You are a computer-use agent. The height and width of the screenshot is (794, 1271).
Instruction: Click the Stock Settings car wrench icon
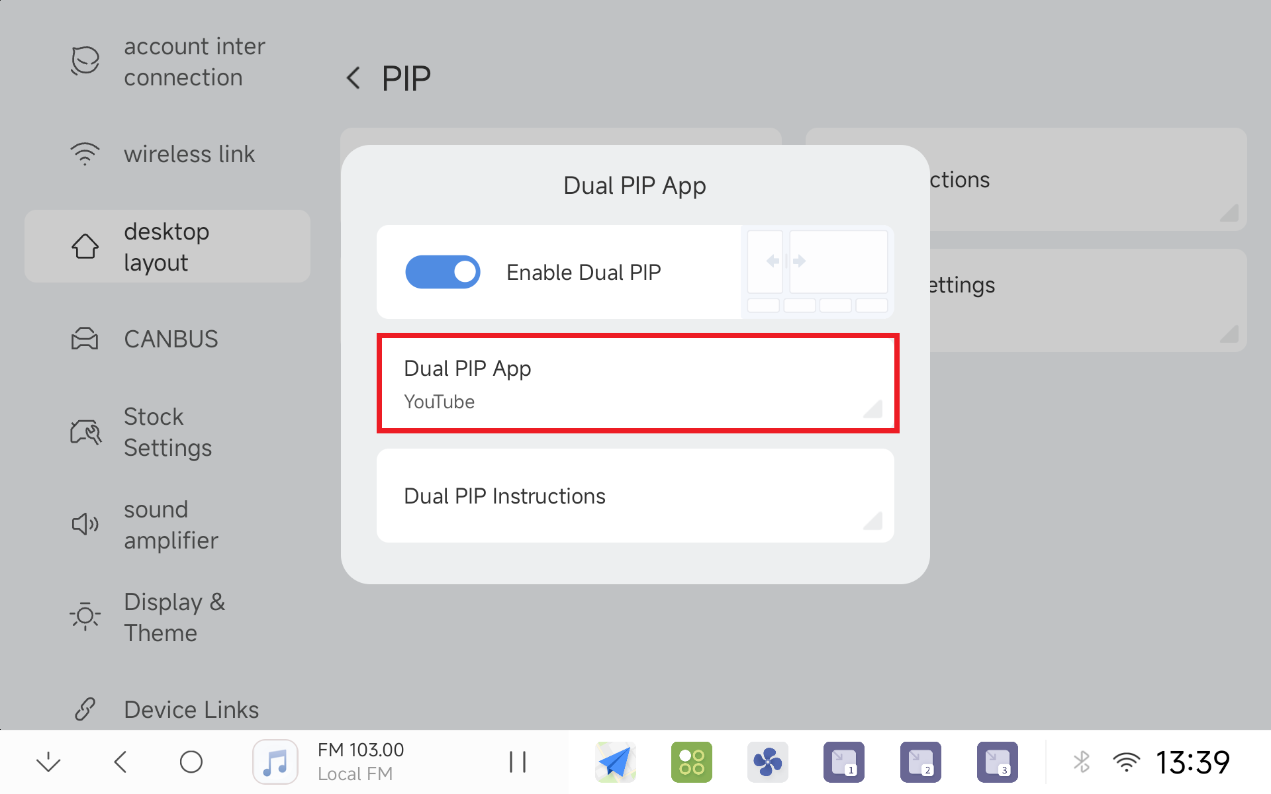click(x=85, y=432)
